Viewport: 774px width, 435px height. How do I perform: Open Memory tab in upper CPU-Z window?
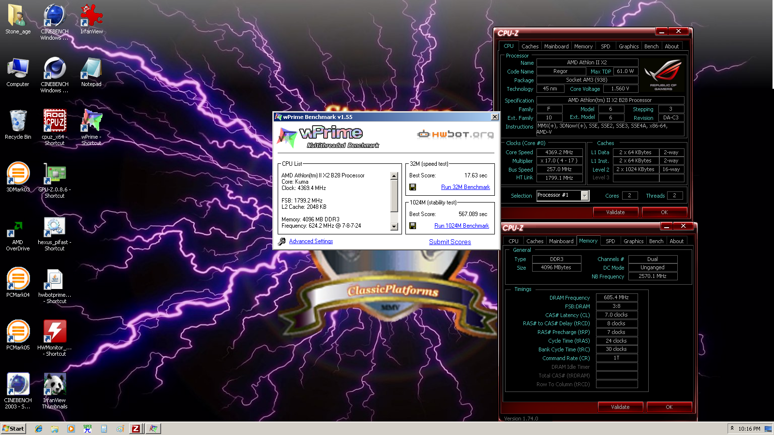pos(583,46)
